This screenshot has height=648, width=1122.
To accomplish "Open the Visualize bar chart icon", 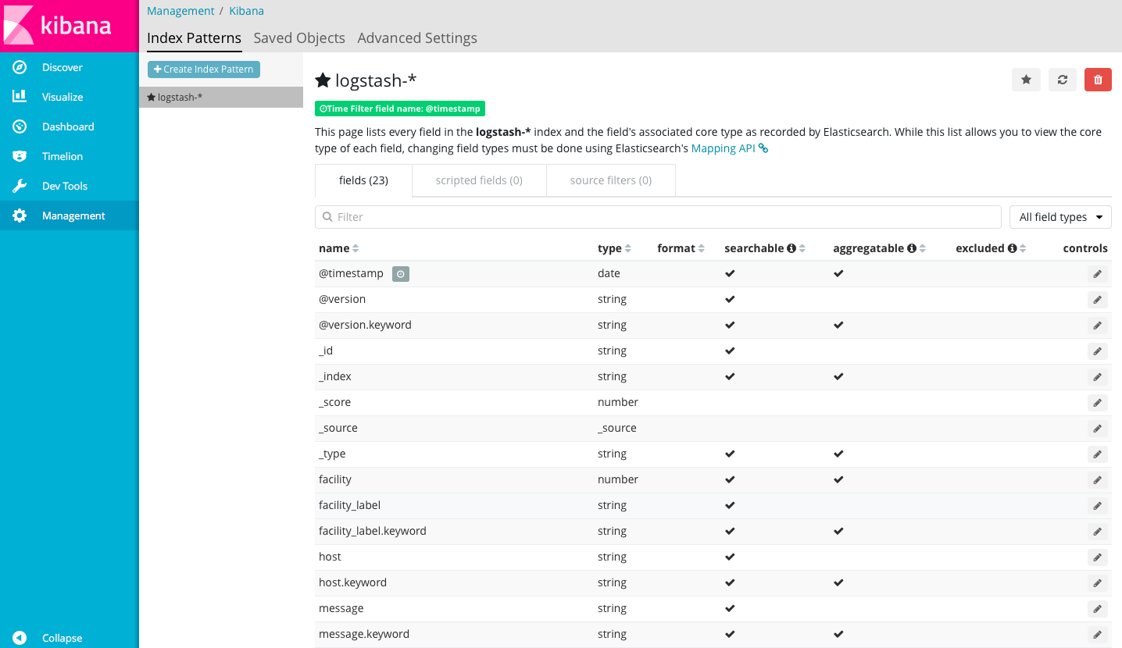I will pyautogui.click(x=20, y=97).
